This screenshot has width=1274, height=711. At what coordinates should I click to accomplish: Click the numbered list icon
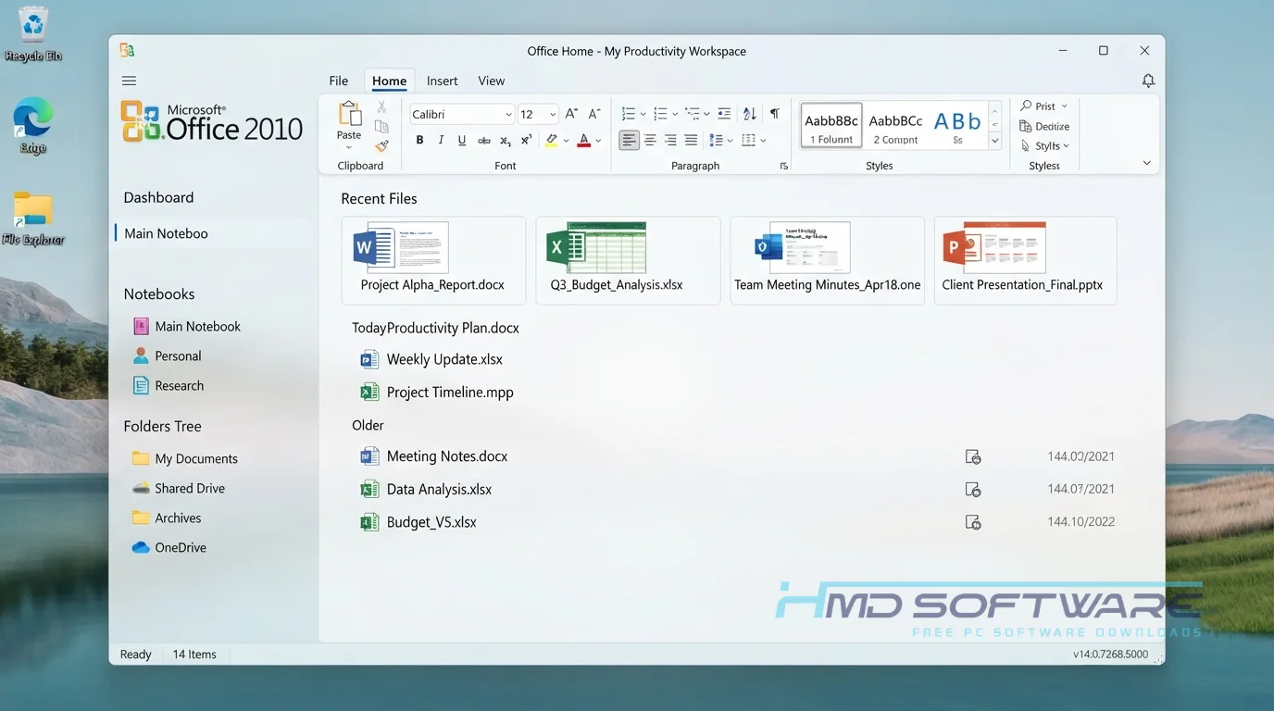629,114
